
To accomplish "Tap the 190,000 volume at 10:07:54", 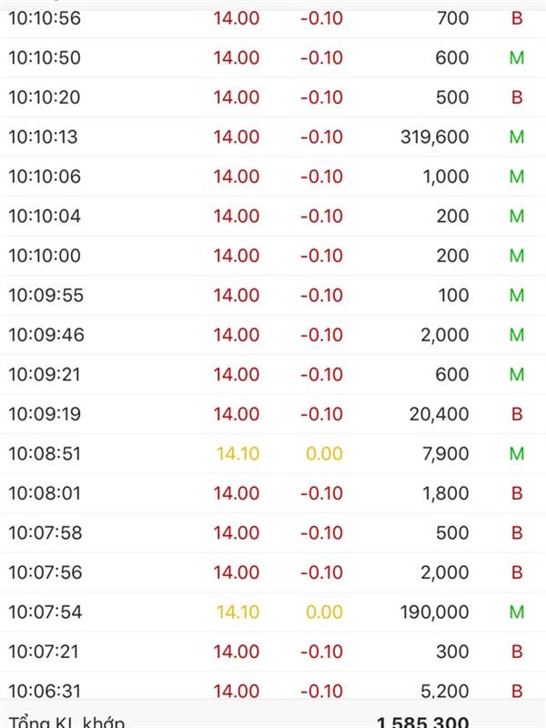I will pos(435,612).
